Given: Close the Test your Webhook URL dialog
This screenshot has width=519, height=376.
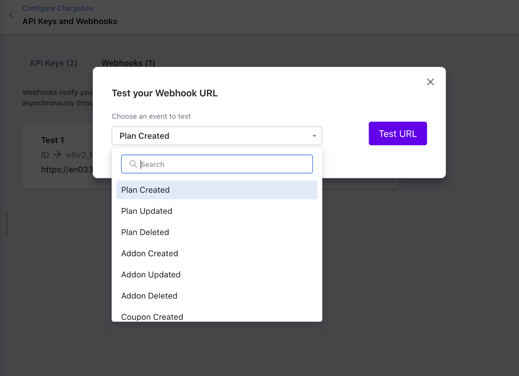Looking at the screenshot, I should click(x=430, y=82).
